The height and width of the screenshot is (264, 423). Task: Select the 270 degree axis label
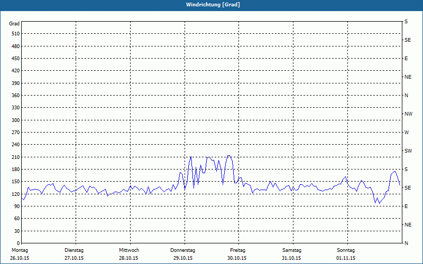click(x=16, y=133)
